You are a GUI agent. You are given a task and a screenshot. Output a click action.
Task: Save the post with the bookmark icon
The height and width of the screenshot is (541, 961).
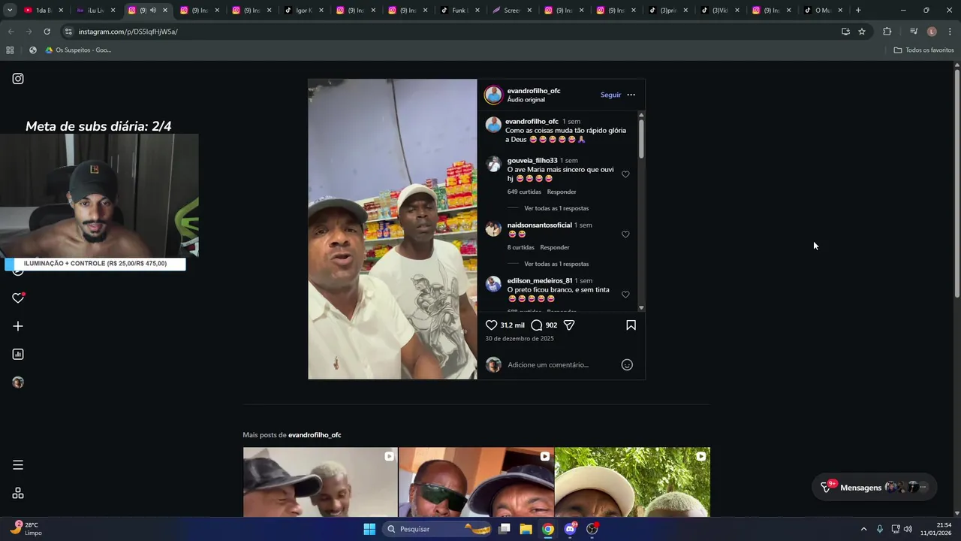(x=631, y=325)
